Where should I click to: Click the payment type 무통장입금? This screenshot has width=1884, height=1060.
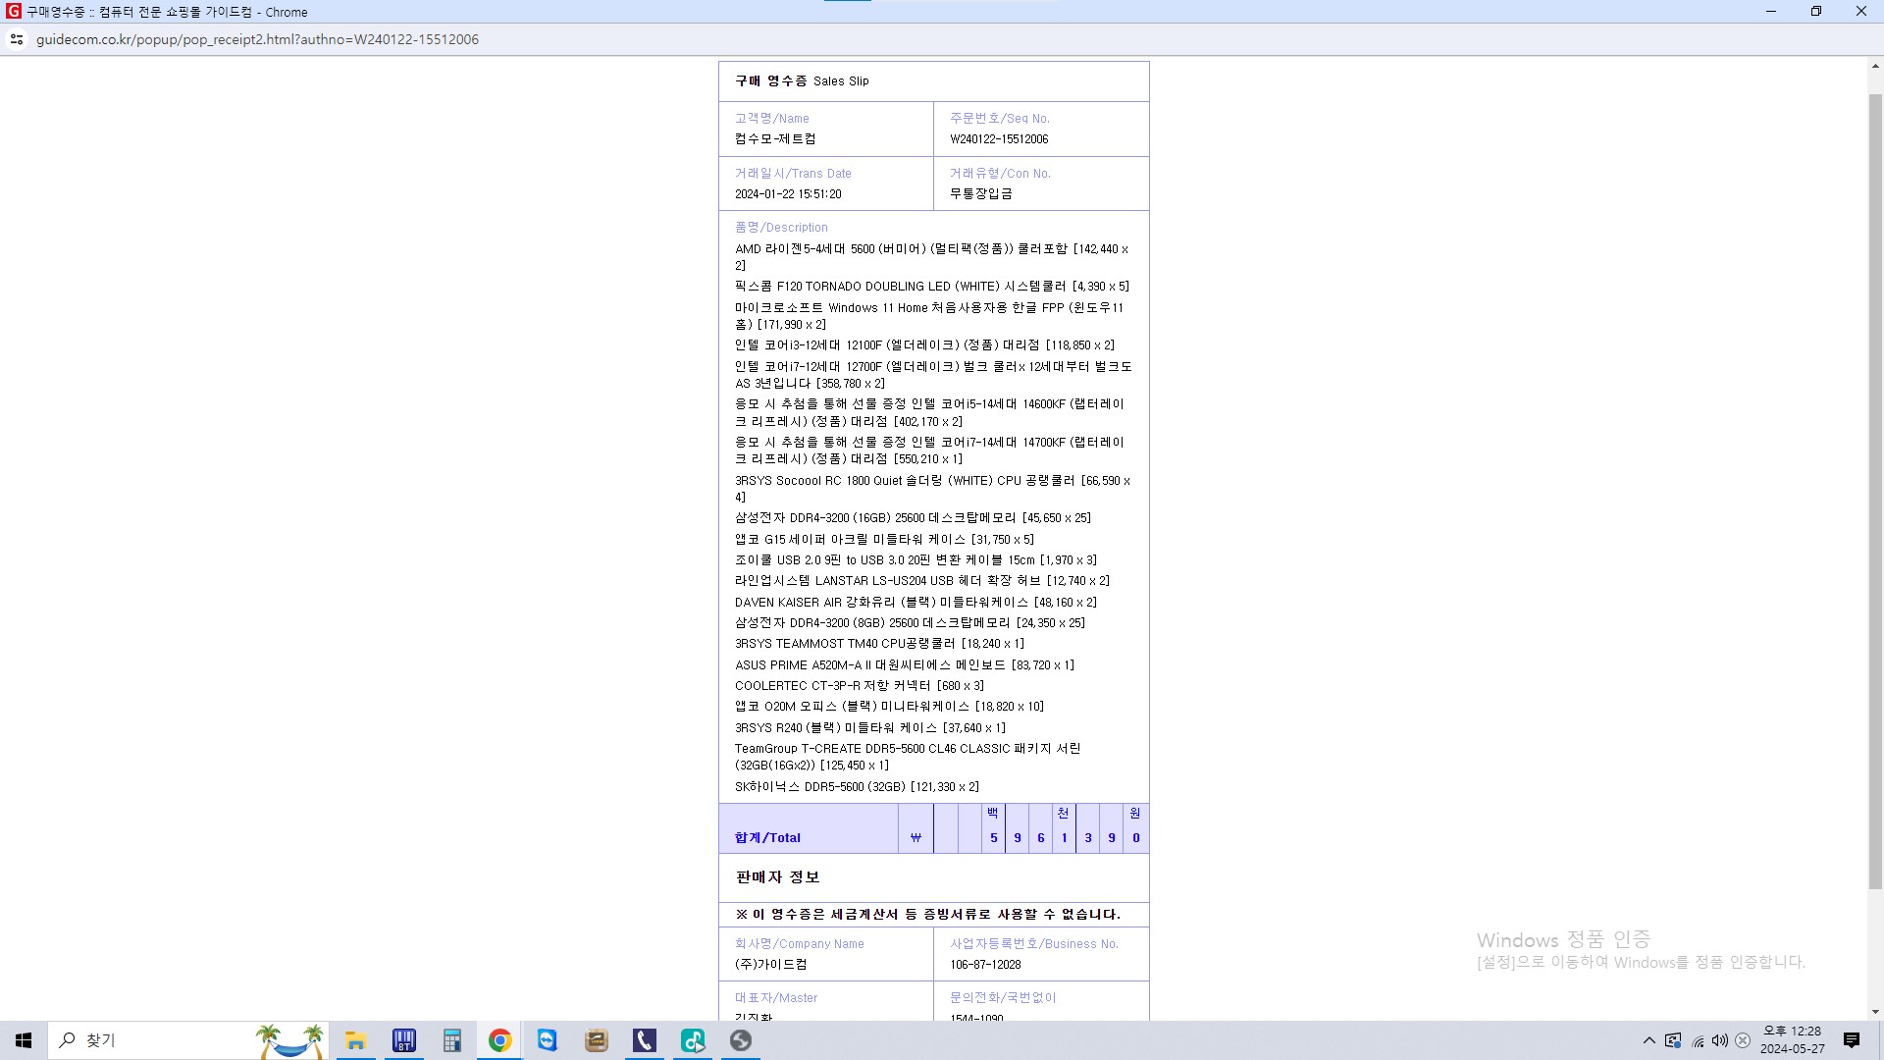[981, 194]
